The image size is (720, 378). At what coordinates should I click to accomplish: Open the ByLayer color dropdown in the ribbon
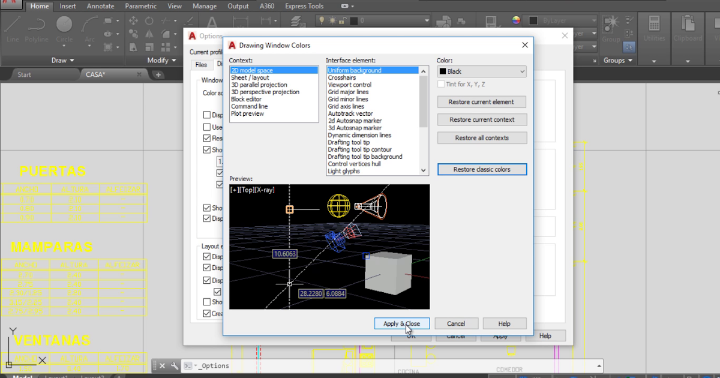coord(593,20)
